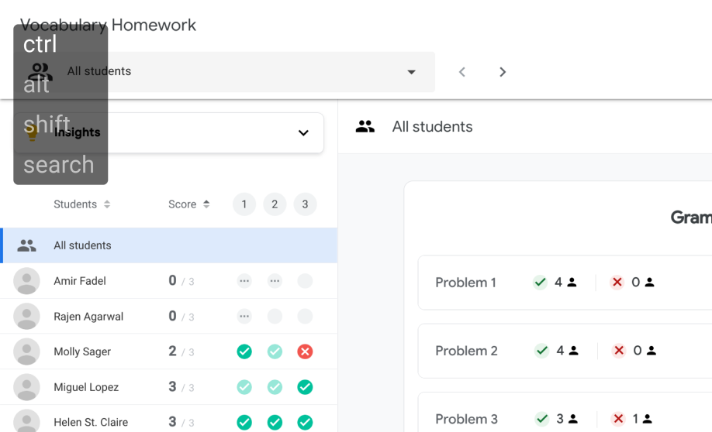Click the All students heading in right panel
This screenshot has width=712, height=432.
pos(432,126)
